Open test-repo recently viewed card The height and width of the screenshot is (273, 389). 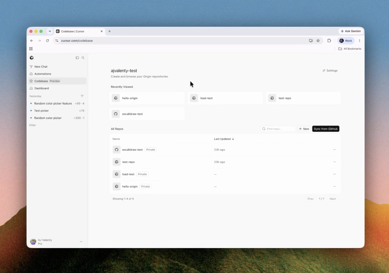click(x=303, y=98)
